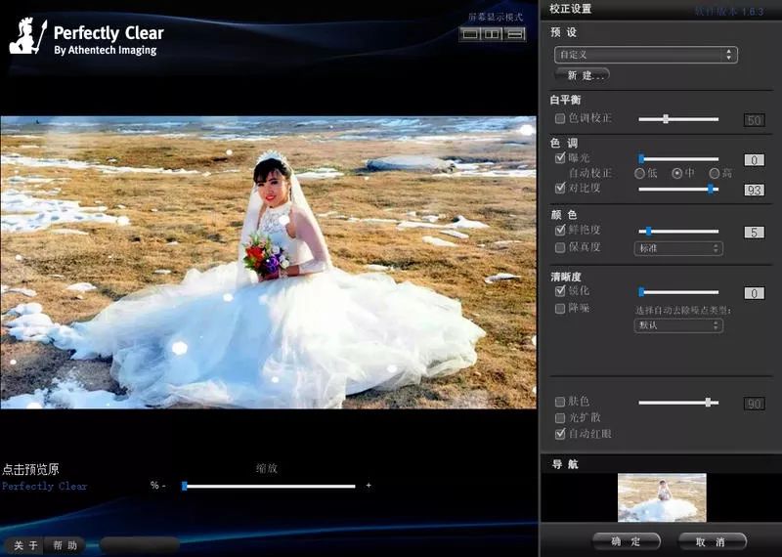Viewport: 782px width, 557px height.
Task: Uncheck the 曝光 exposure checkbox
Action: point(560,158)
